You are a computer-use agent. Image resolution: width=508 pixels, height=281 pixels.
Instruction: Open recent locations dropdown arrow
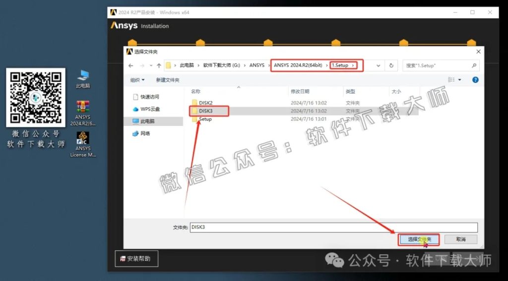coord(151,65)
